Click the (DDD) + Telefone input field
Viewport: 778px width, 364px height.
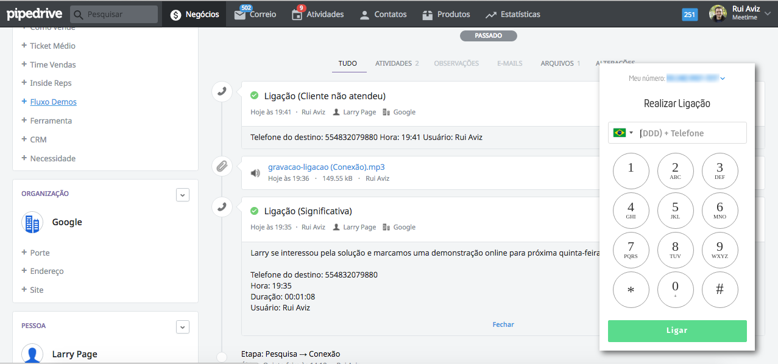pos(690,133)
